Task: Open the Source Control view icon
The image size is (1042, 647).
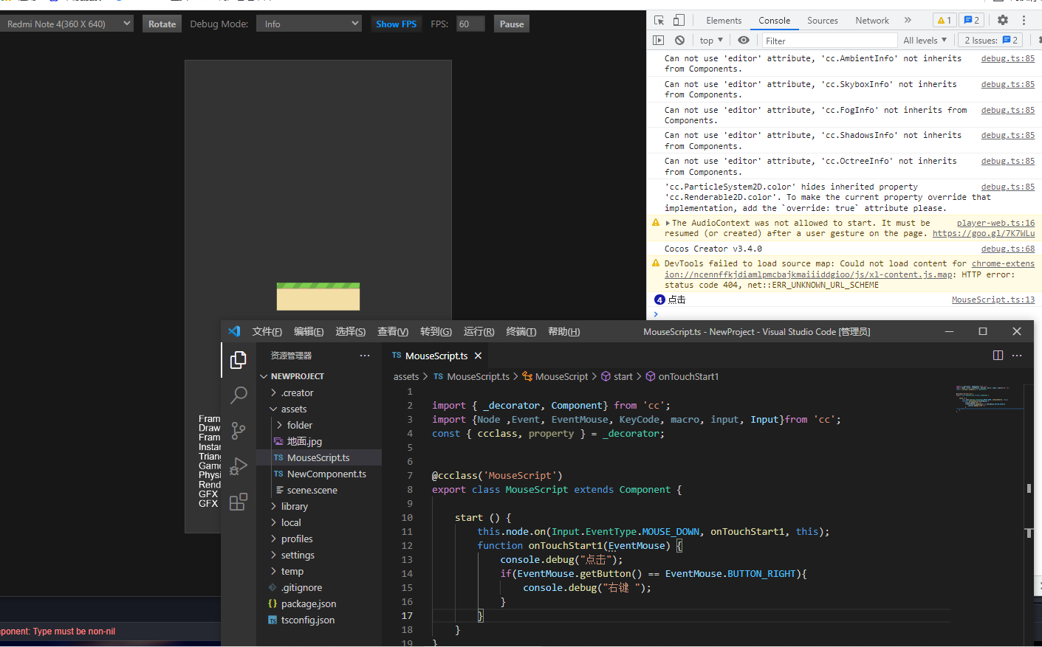Action: point(239,431)
